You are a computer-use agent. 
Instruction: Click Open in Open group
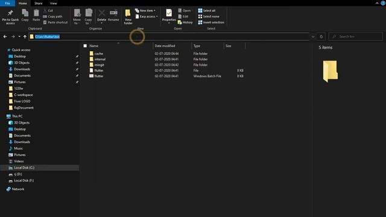point(185,11)
